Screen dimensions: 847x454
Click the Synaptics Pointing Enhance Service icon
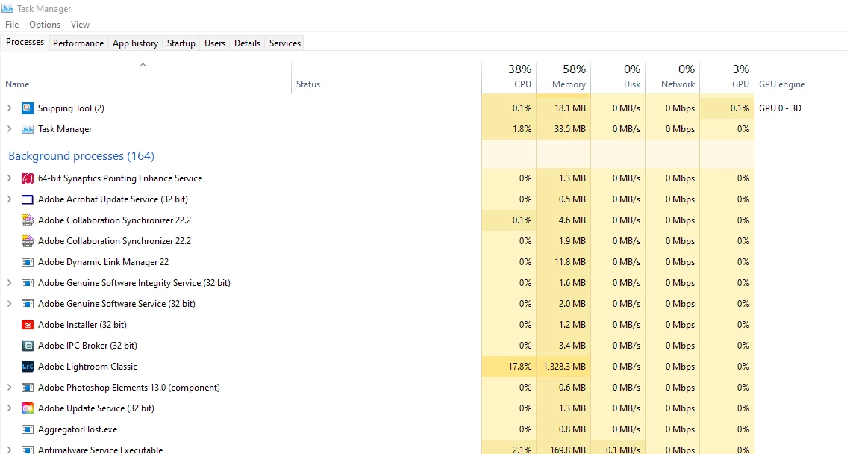(x=28, y=178)
